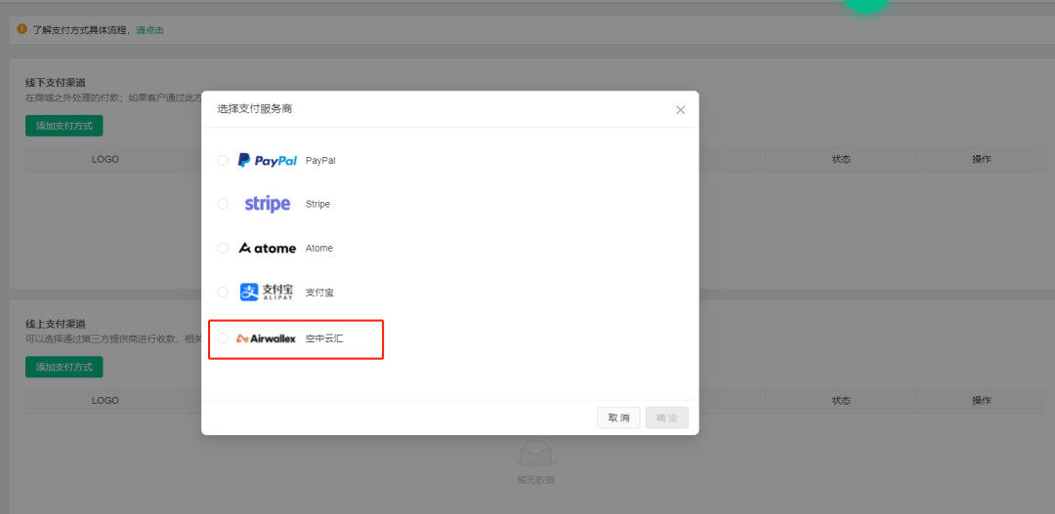Click the Airwallex logo

267,338
